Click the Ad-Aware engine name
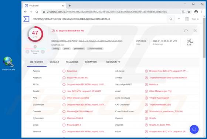The height and width of the screenshot is (139, 207). tap(120, 71)
